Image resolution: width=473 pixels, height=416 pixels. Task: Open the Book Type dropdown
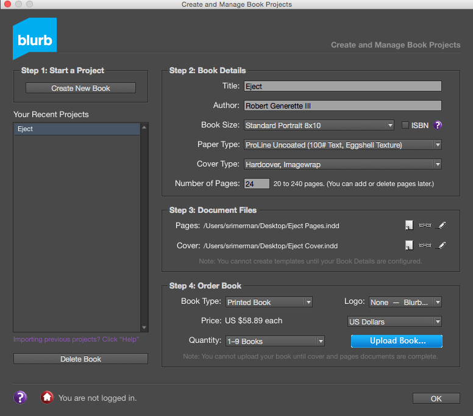pos(269,302)
